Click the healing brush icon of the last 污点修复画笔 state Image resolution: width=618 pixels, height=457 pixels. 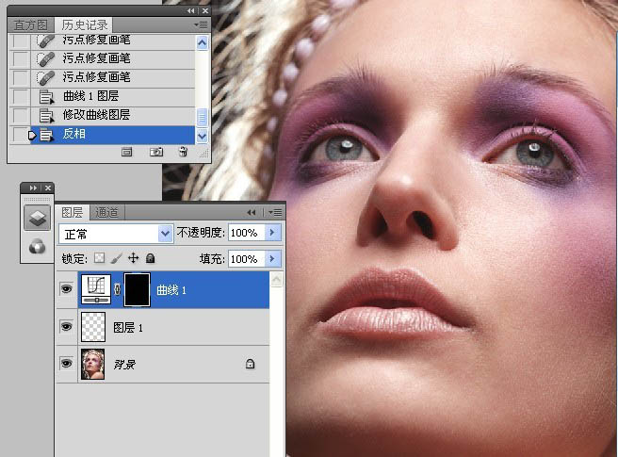(46, 77)
